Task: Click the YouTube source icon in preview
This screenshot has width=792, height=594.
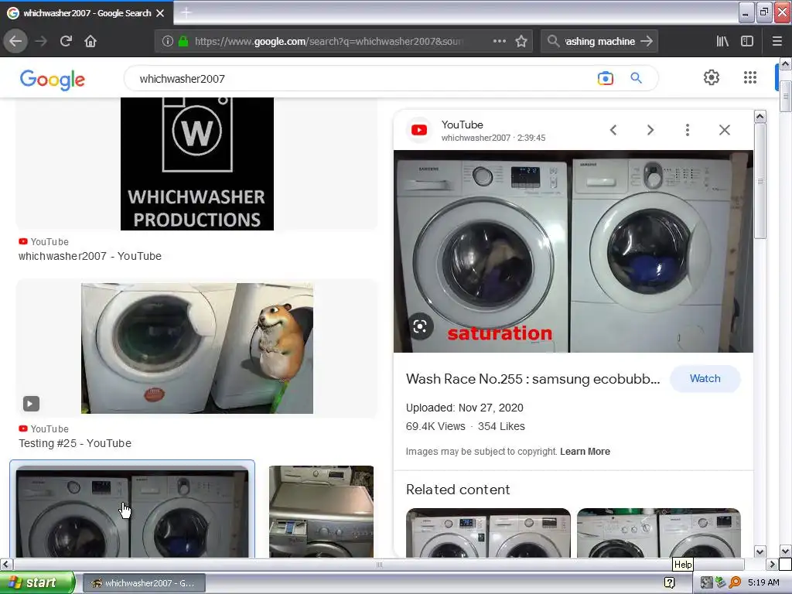Action: point(418,130)
